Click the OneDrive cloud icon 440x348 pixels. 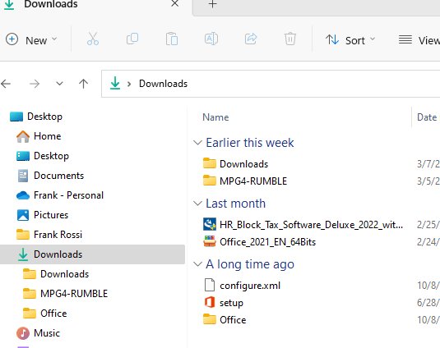[x=23, y=195]
